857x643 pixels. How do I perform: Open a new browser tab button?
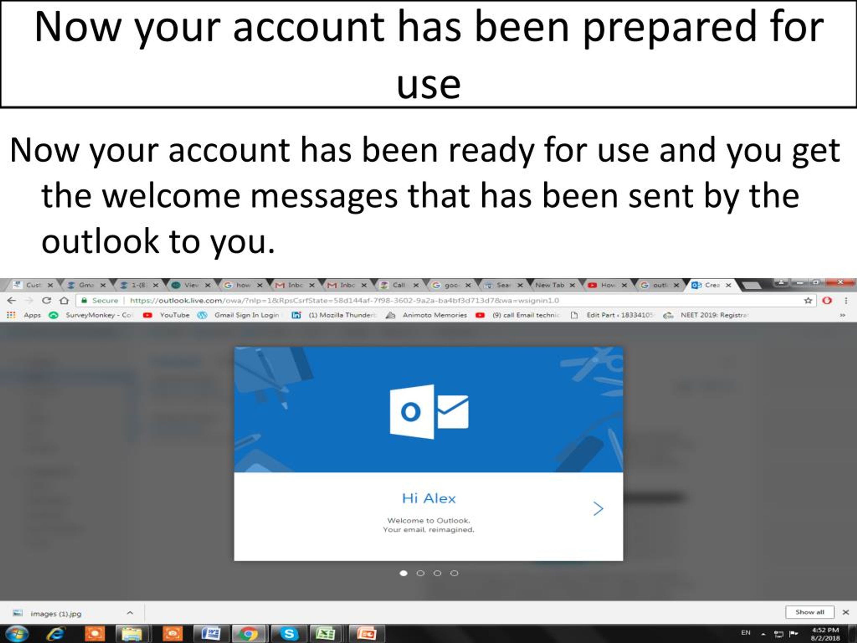click(752, 286)
